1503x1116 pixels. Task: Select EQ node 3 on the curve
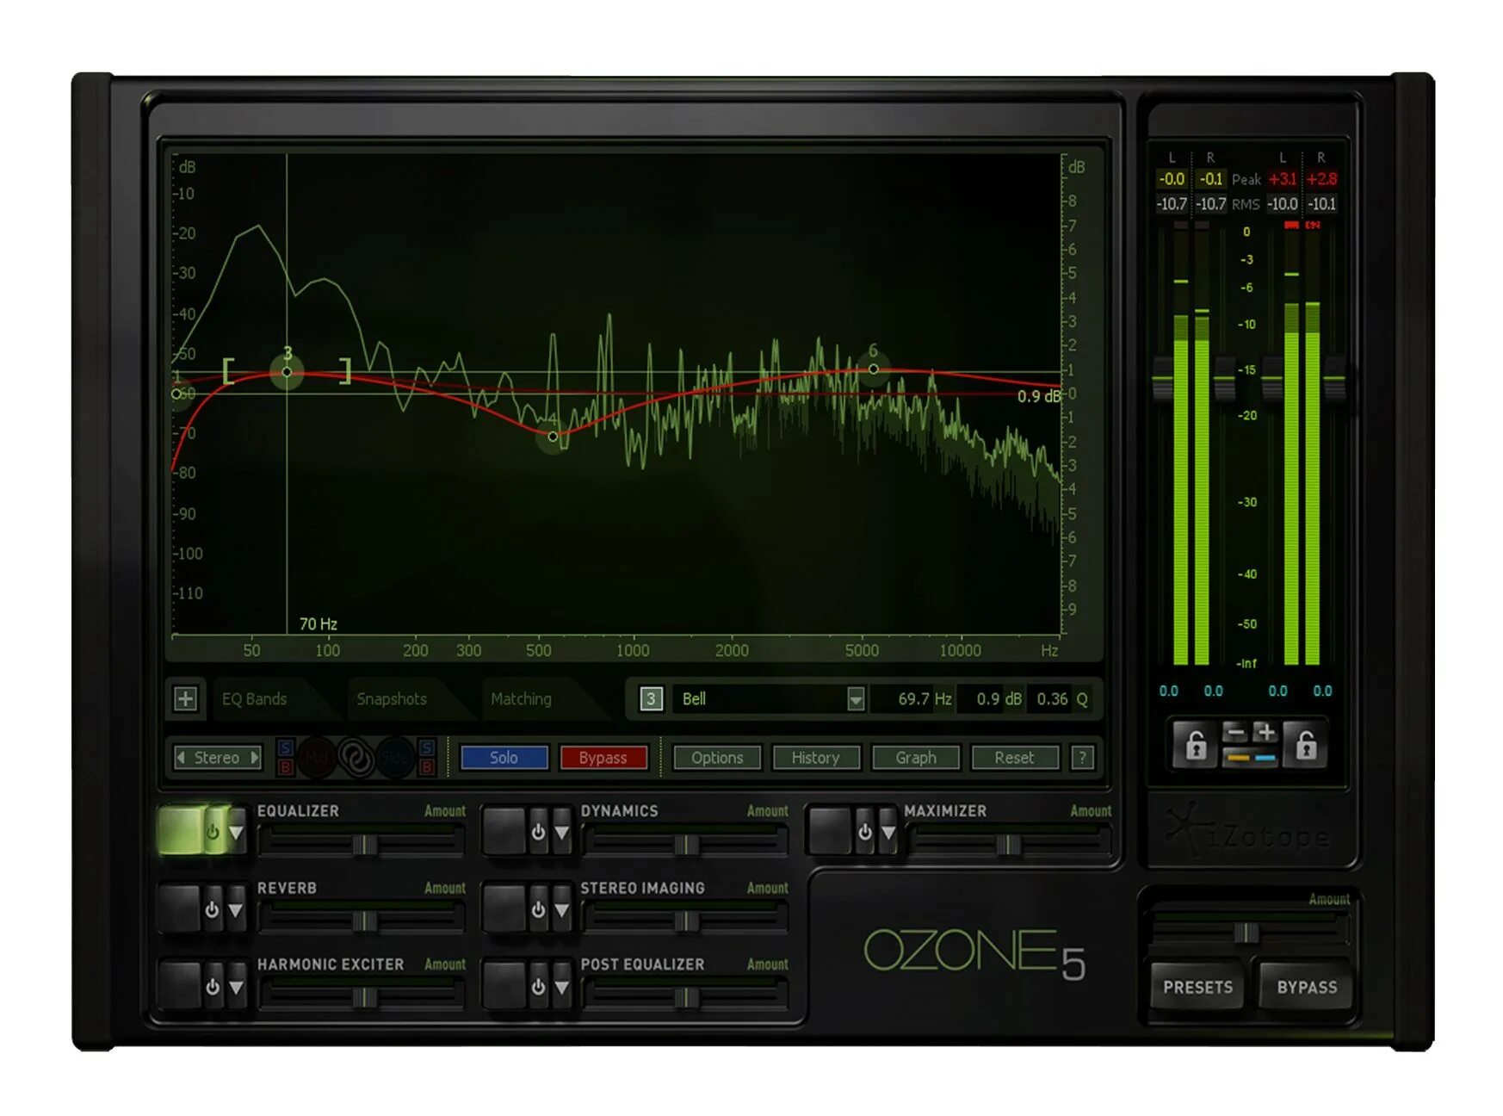coord(287,372)
